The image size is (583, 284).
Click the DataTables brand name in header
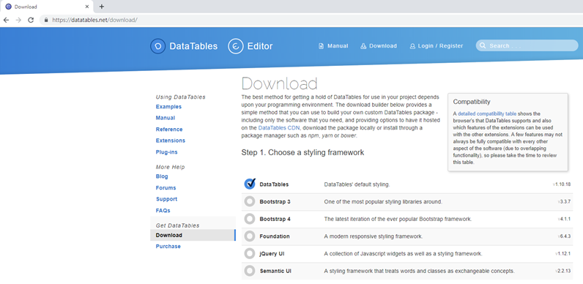click(x=193, y=46)
